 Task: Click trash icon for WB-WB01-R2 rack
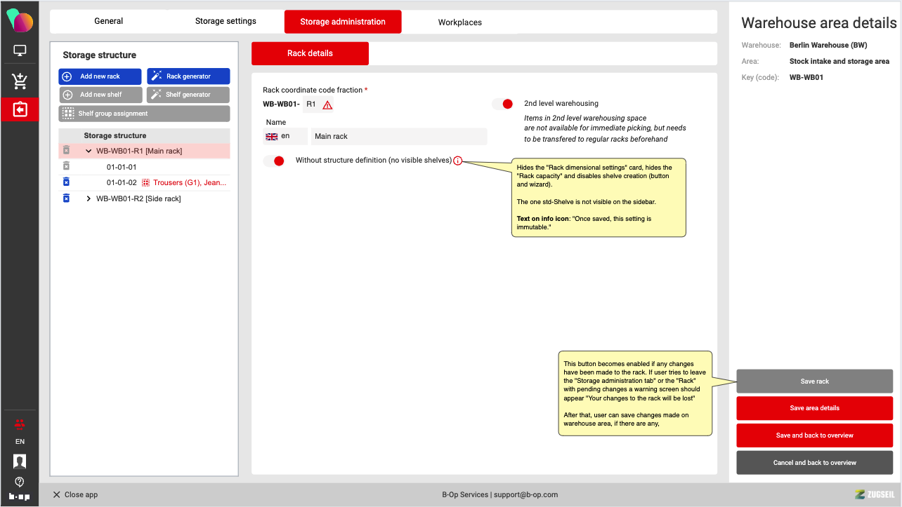(66, 198)
